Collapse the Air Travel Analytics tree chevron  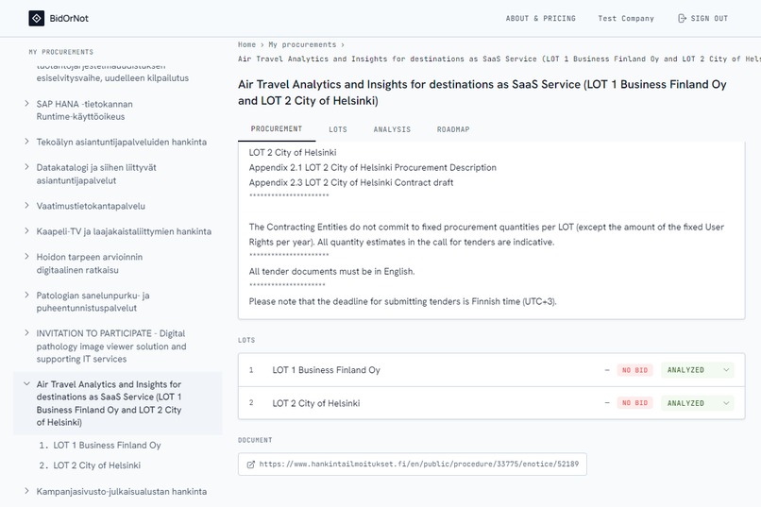point(26,383)
